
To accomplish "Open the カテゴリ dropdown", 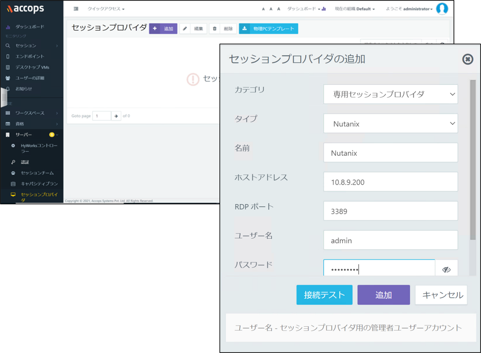I will click(391, 94).
